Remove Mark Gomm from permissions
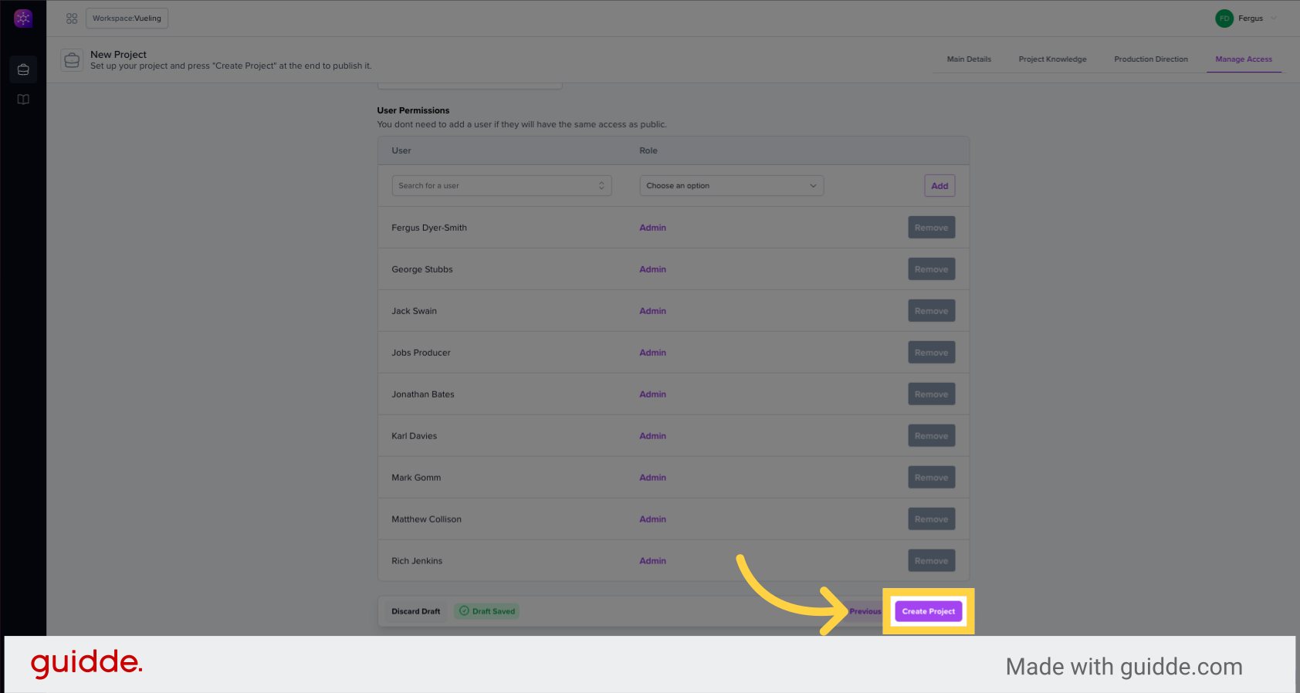 pos(931,478)
